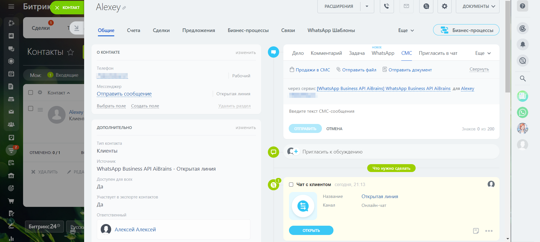Click the copy link icon beside Alexey
Screen dimensions: 540x242
pos(124,8)
